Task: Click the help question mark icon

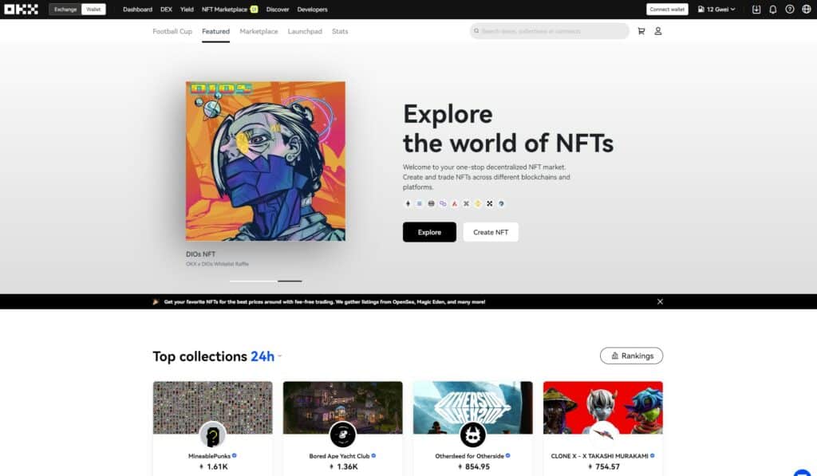Action: 789,10
